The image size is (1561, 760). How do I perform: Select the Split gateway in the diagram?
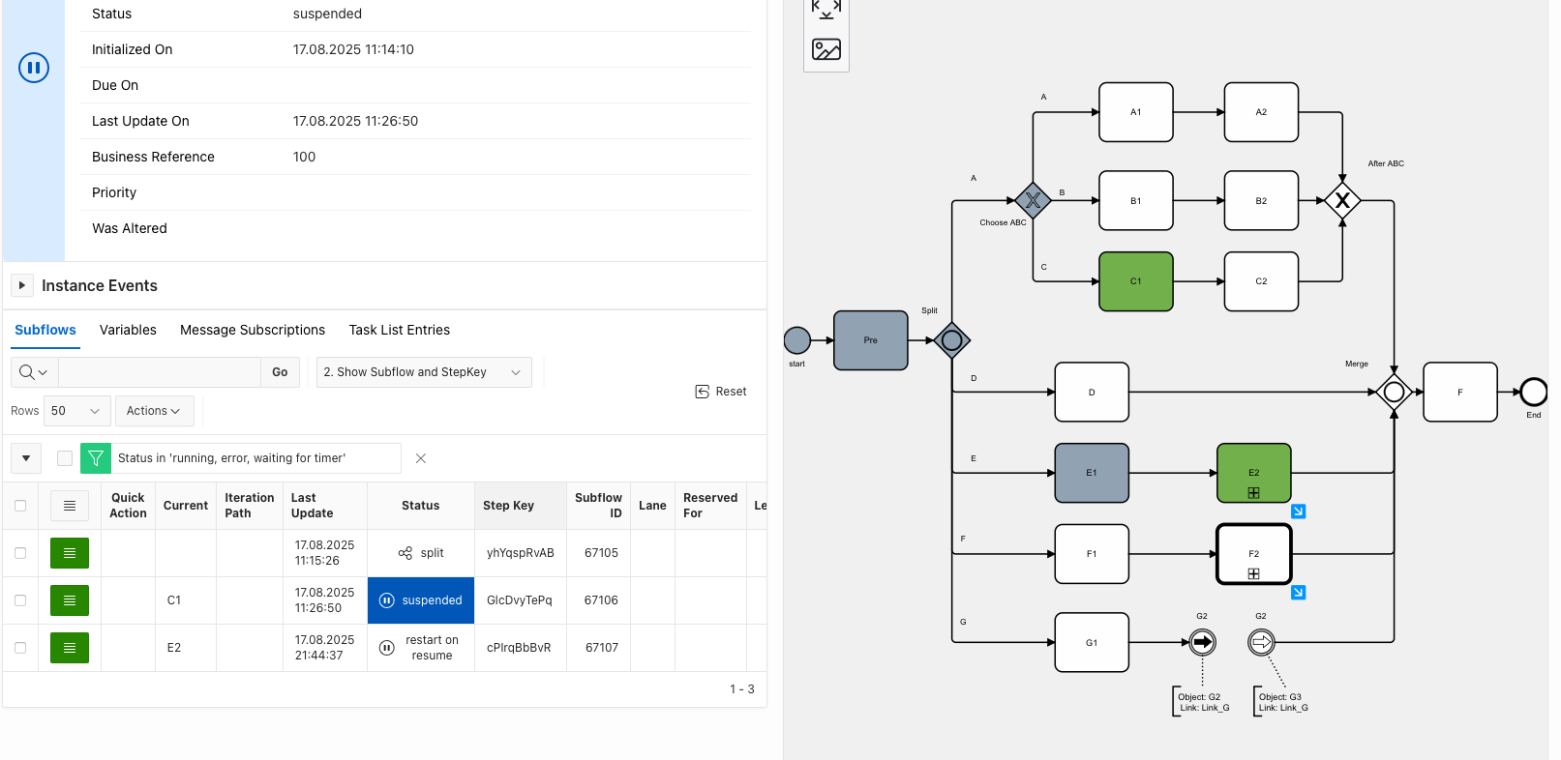point(952,340)
